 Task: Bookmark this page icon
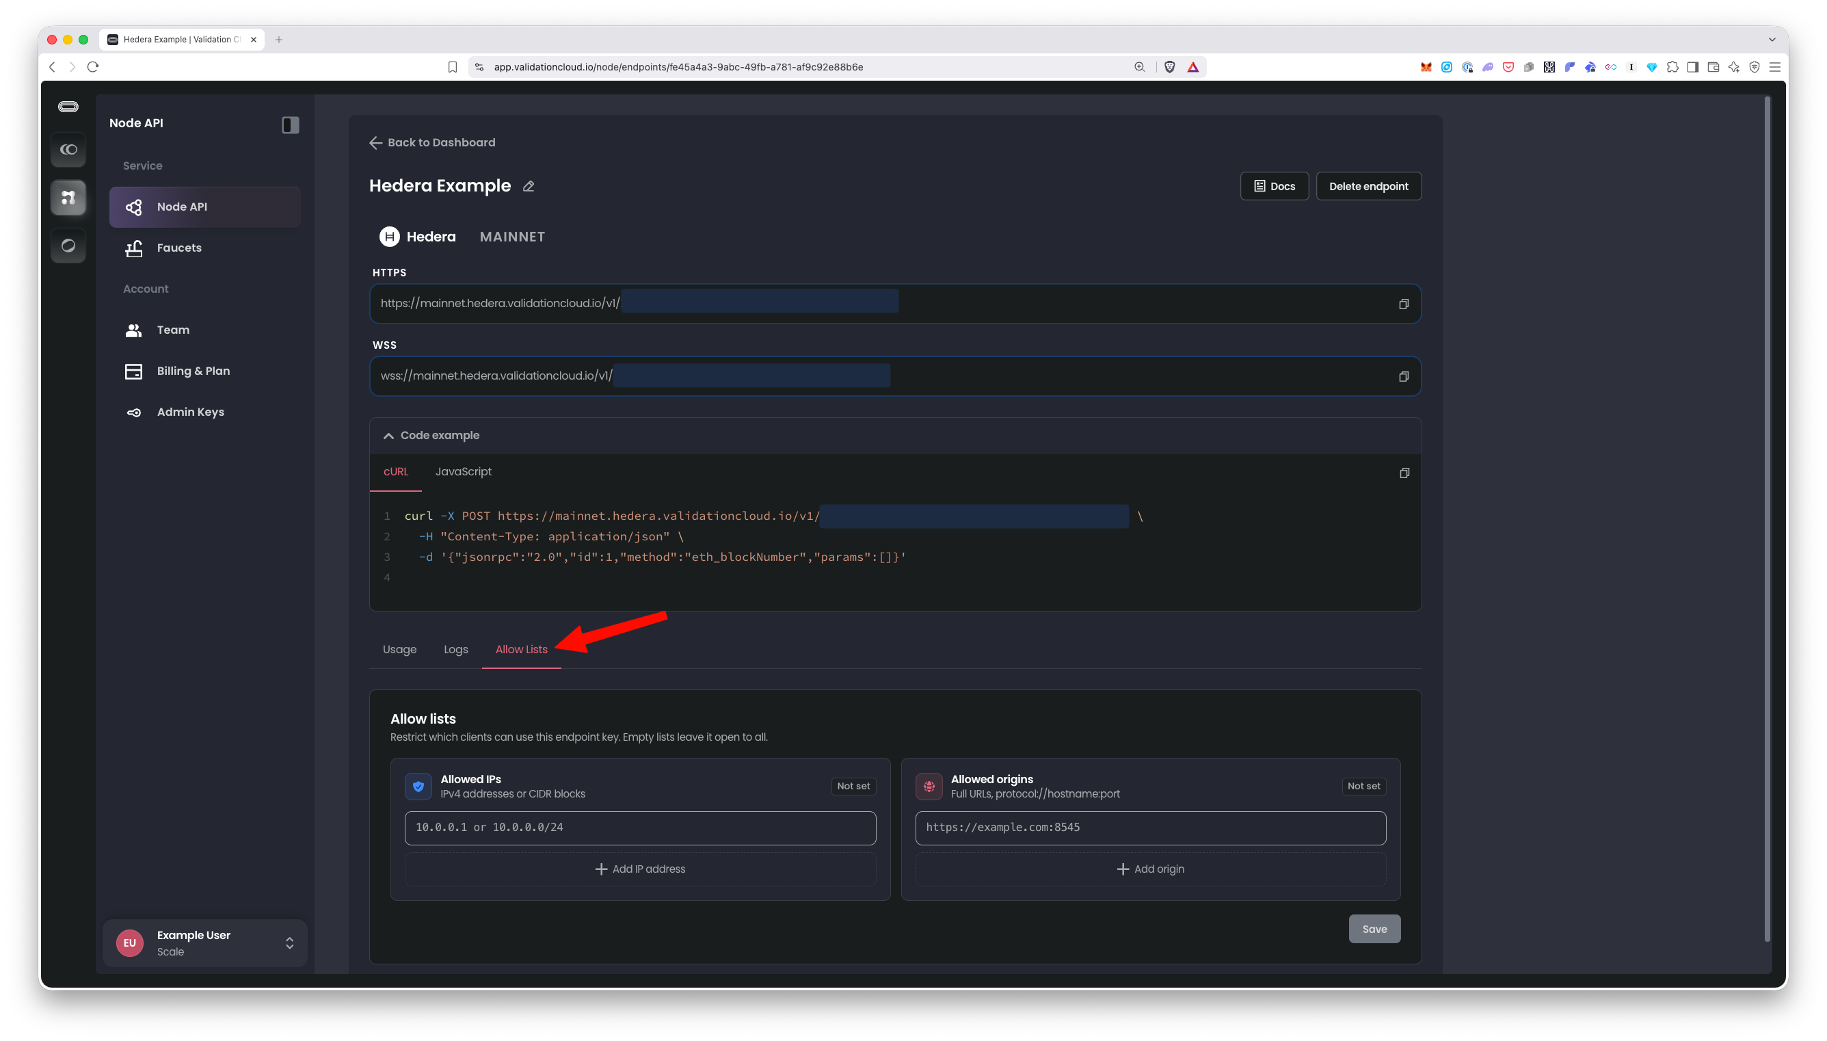tap(452, 66)
